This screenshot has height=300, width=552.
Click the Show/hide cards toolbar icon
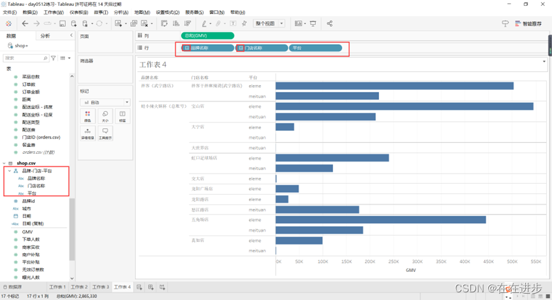[298, 24]
